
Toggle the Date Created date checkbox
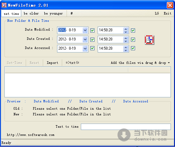[92, 40]
